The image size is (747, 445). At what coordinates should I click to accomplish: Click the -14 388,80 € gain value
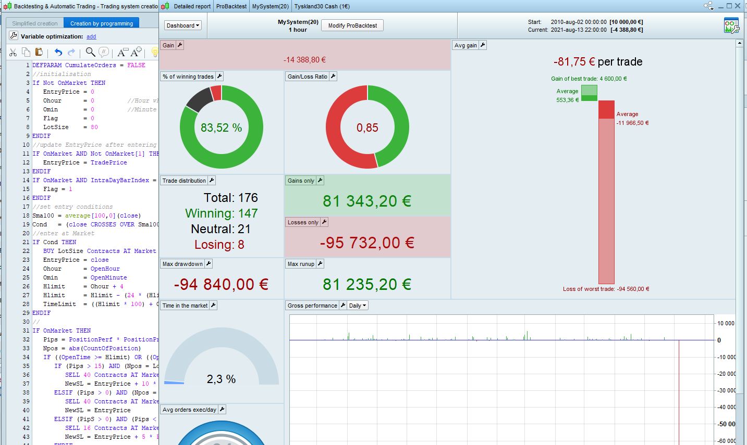click(x=305, y=60)
